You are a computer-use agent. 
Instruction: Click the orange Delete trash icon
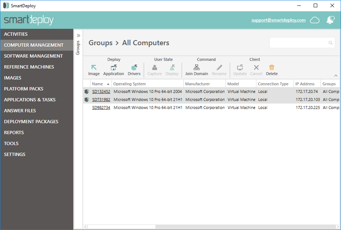tap(272, 67)
